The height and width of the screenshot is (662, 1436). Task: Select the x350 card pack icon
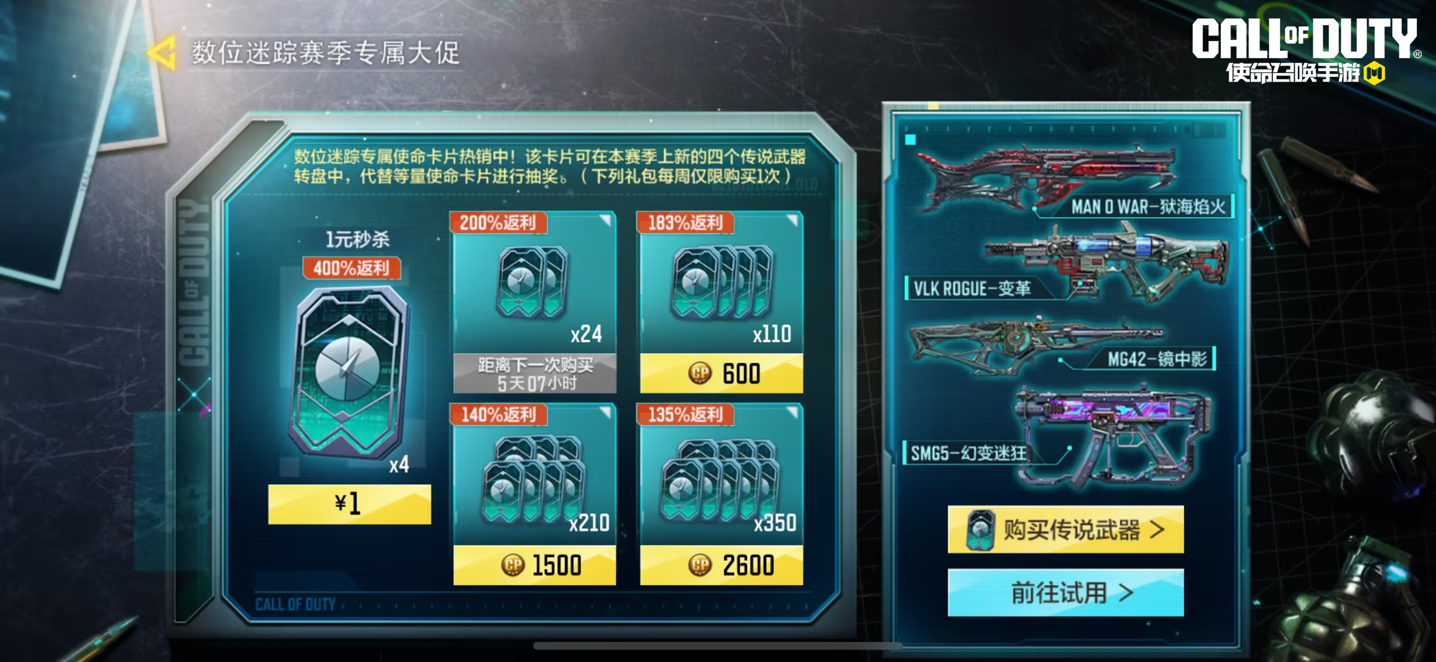point(720,480)
